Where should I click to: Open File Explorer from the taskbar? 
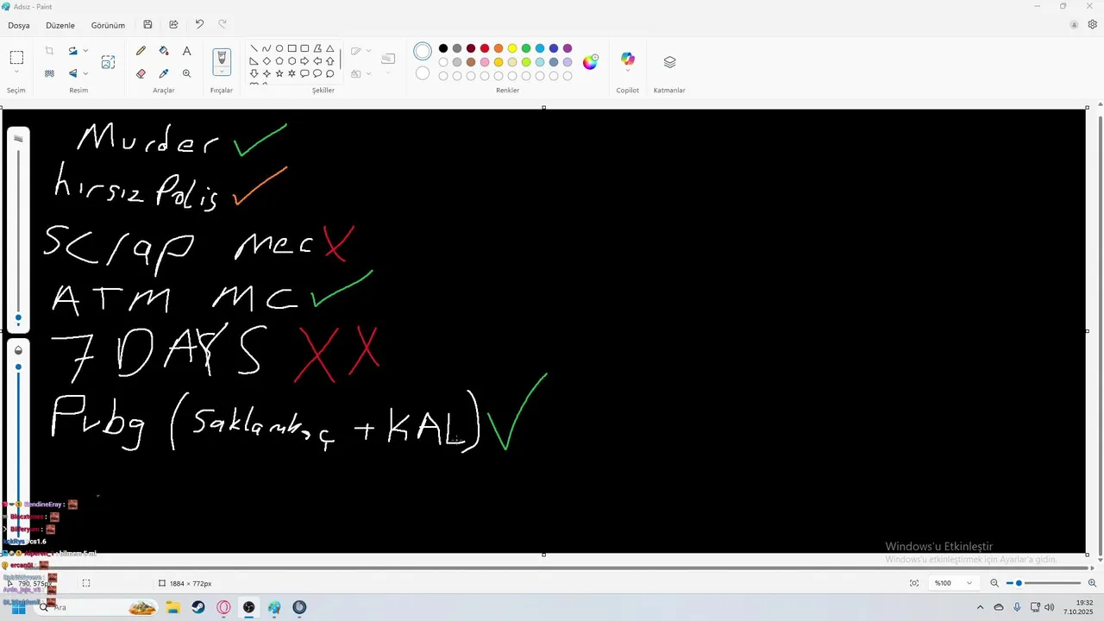(172, 607)
